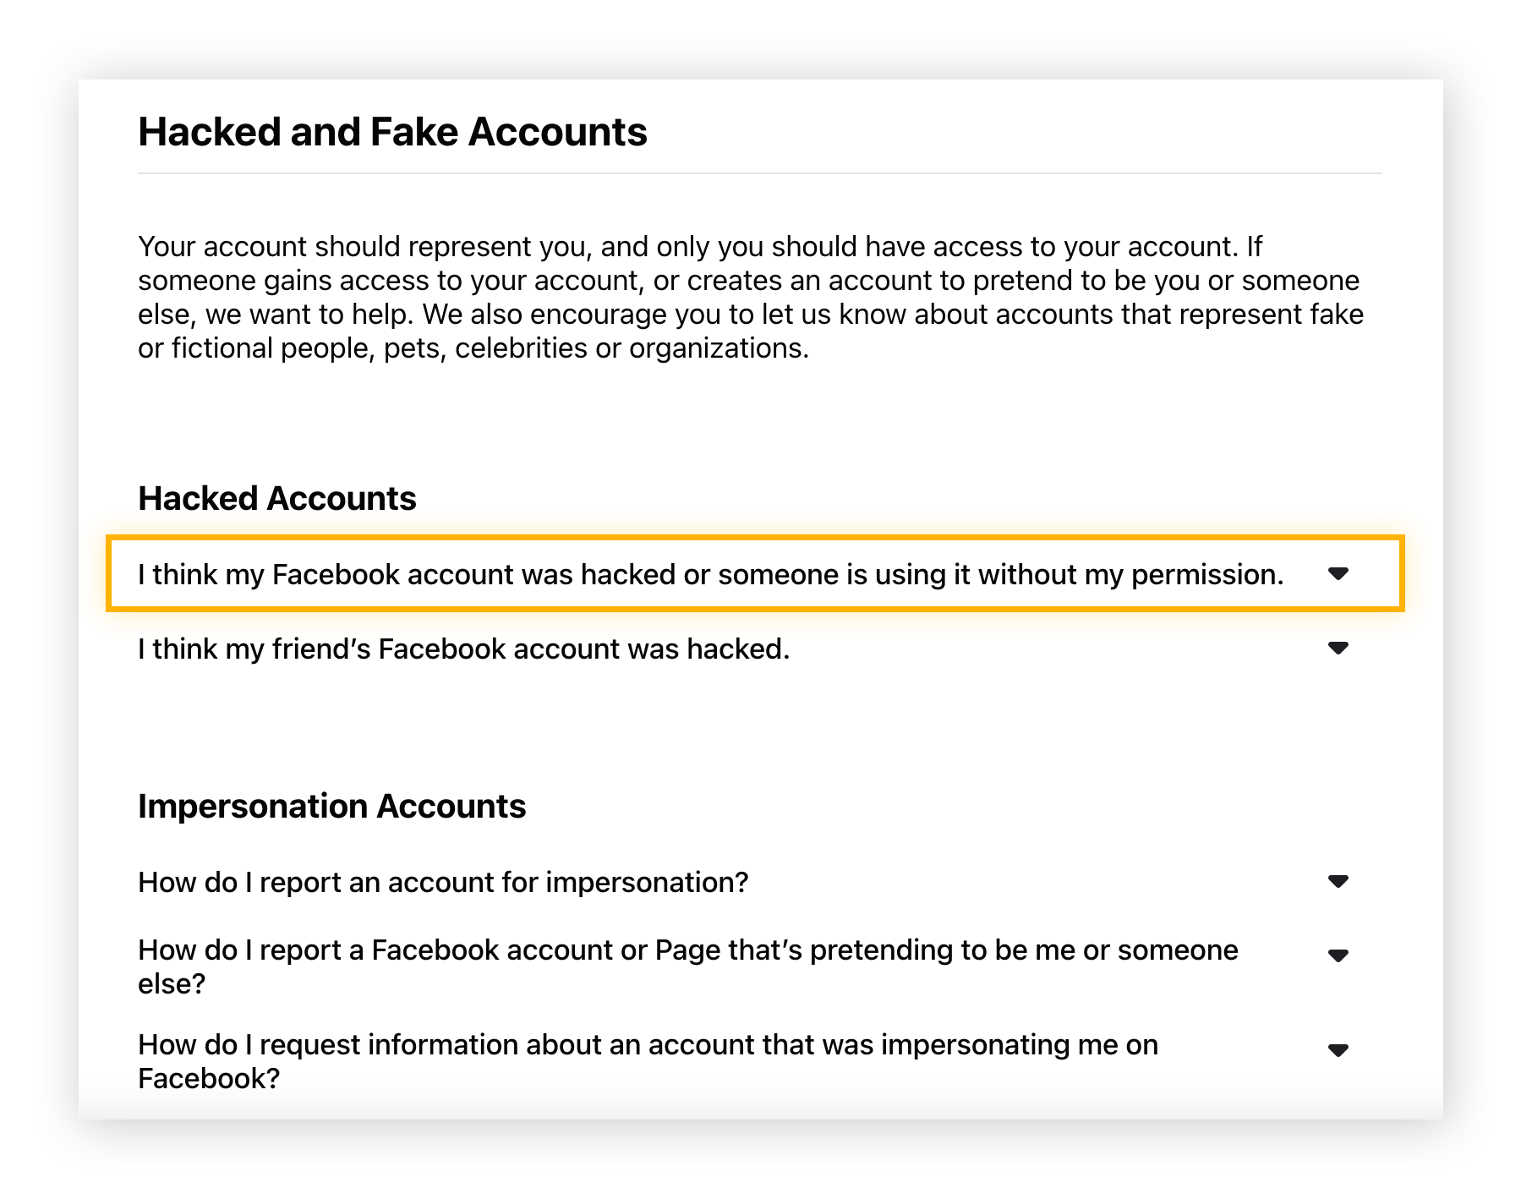Expand the chevron next to 'I think my Facebook account was hacked'
The height and width of the screenshot is (1199, 1521).
[x=1338, y=573]
